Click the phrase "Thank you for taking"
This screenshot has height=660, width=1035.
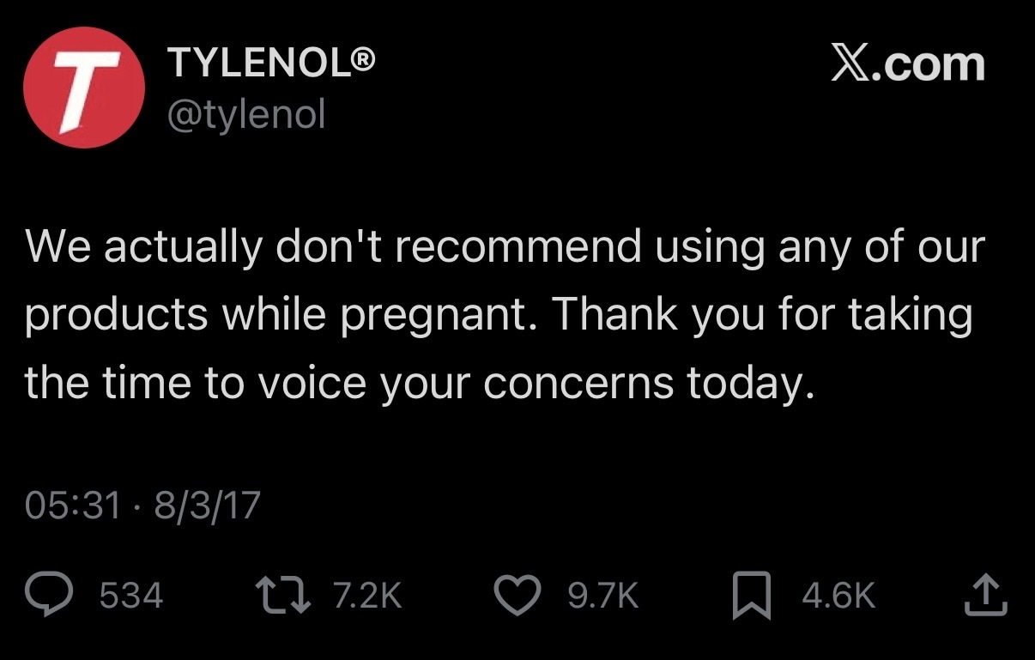click(x=761, y=316)
